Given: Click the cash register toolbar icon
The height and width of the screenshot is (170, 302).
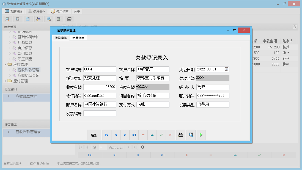Looking at the screenshot, I should point(69,19).
